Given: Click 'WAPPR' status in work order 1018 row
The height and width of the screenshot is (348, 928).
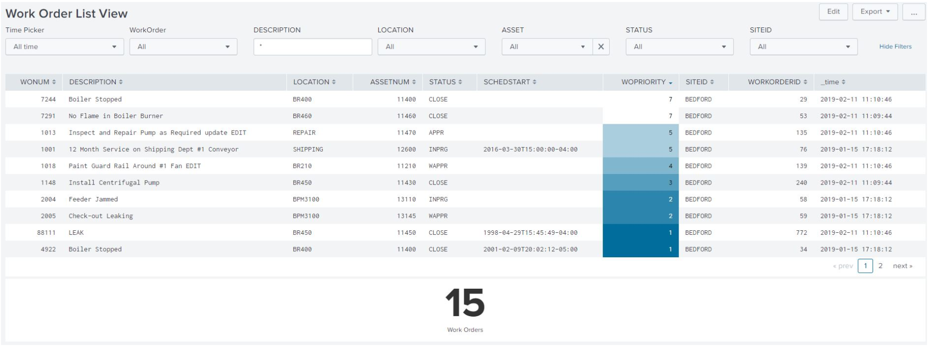Looking at the screenshot, I should tap(438, 166).
